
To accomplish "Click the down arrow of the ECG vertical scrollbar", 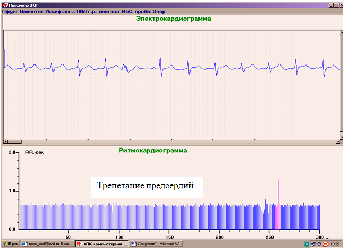I will coord(341,137).
